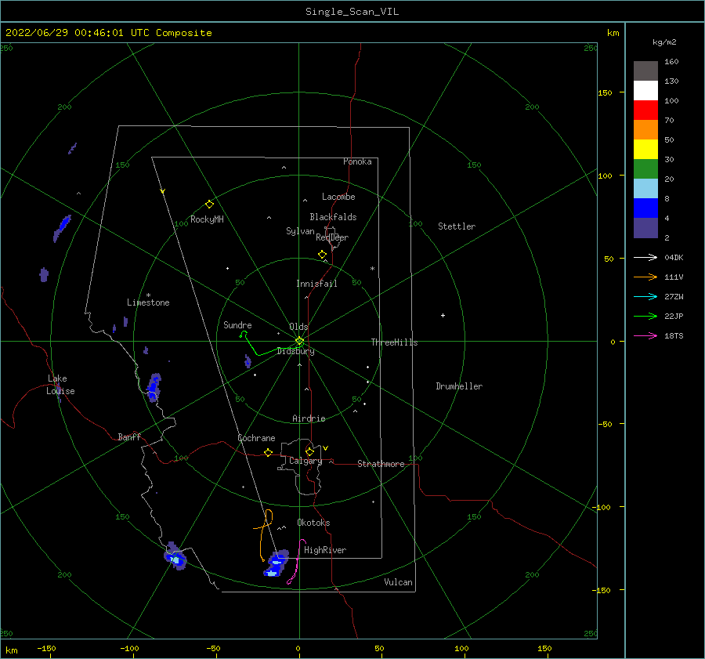The height and width of the screenshot is (659, 705).
Task: Click the Single_Scan_VIL title
Action: tap(352, 11)
